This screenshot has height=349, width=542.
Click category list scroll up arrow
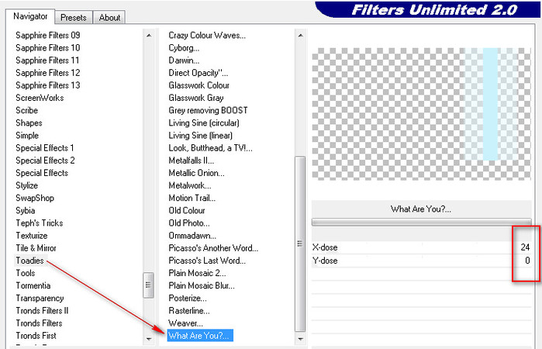click(149, 35)
